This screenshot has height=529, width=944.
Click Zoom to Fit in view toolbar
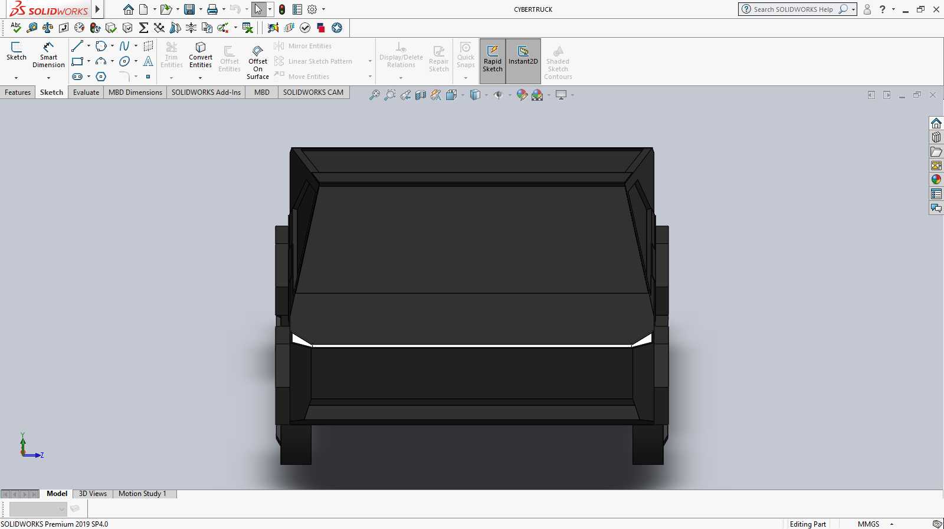(374, 95)
